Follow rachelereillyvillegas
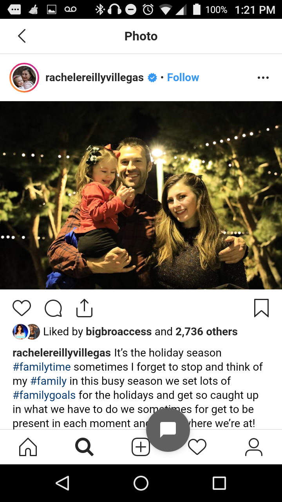Screen dimensions: 282x502 (183, 78)
